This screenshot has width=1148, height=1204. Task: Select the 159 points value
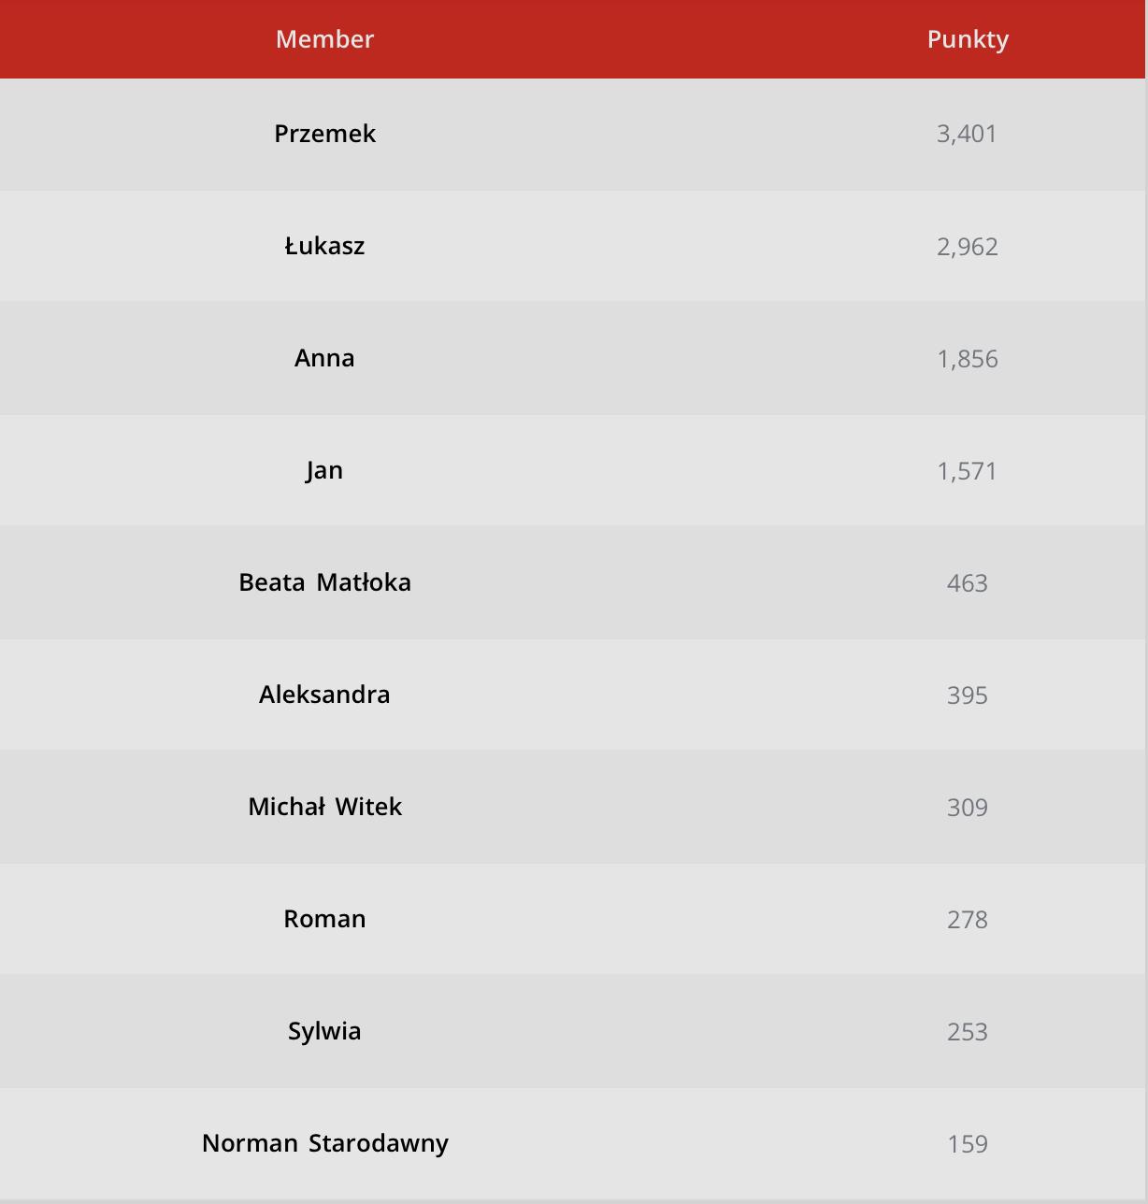tap(967, 1144)
